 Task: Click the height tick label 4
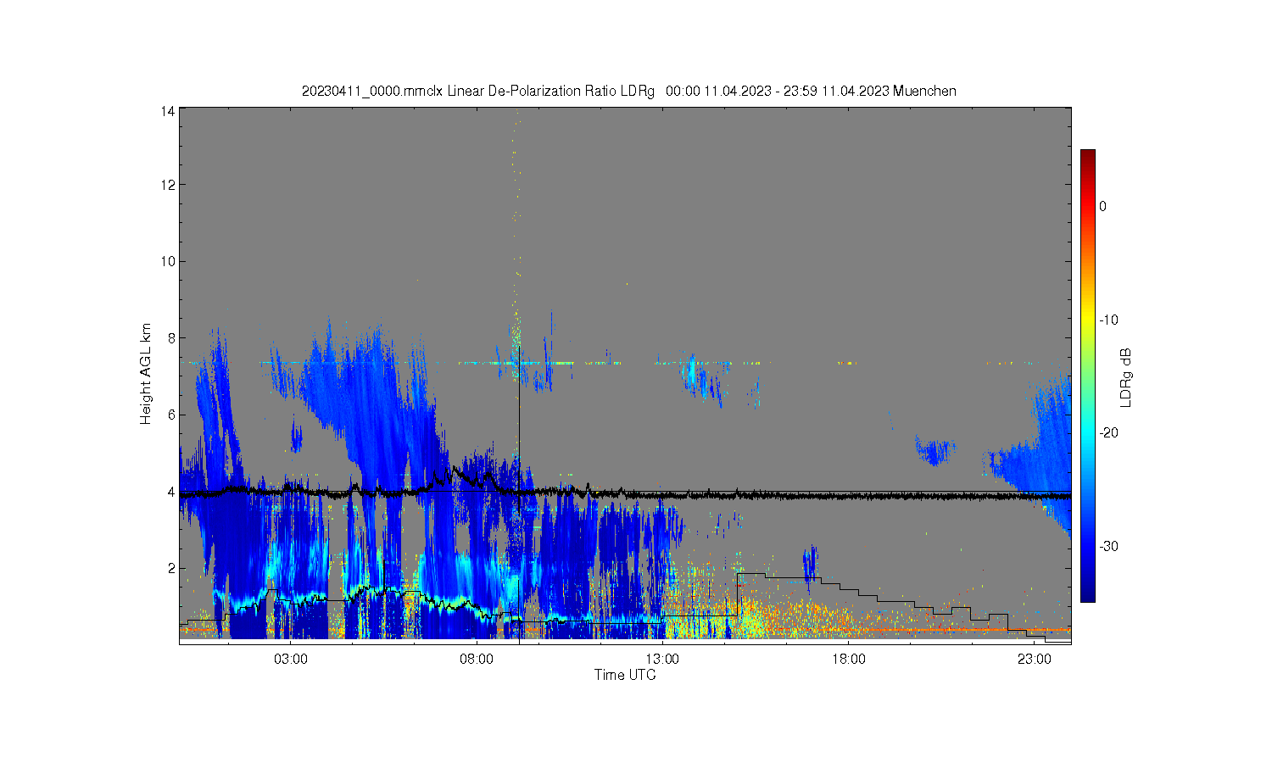point(171,492)
